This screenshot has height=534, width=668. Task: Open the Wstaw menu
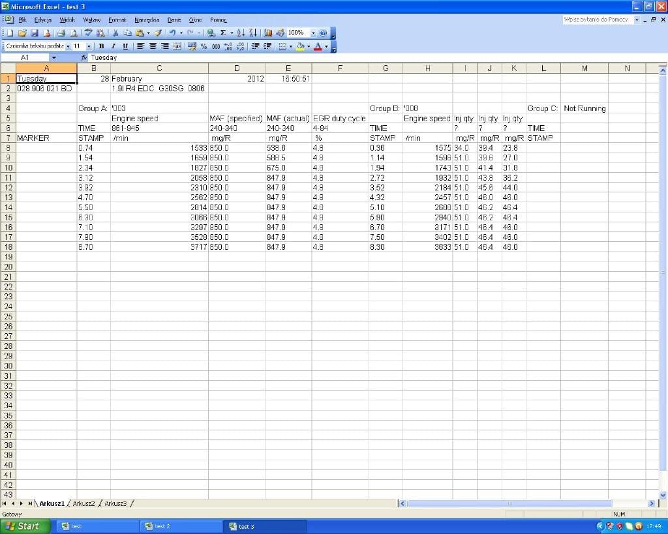(91, 20)
